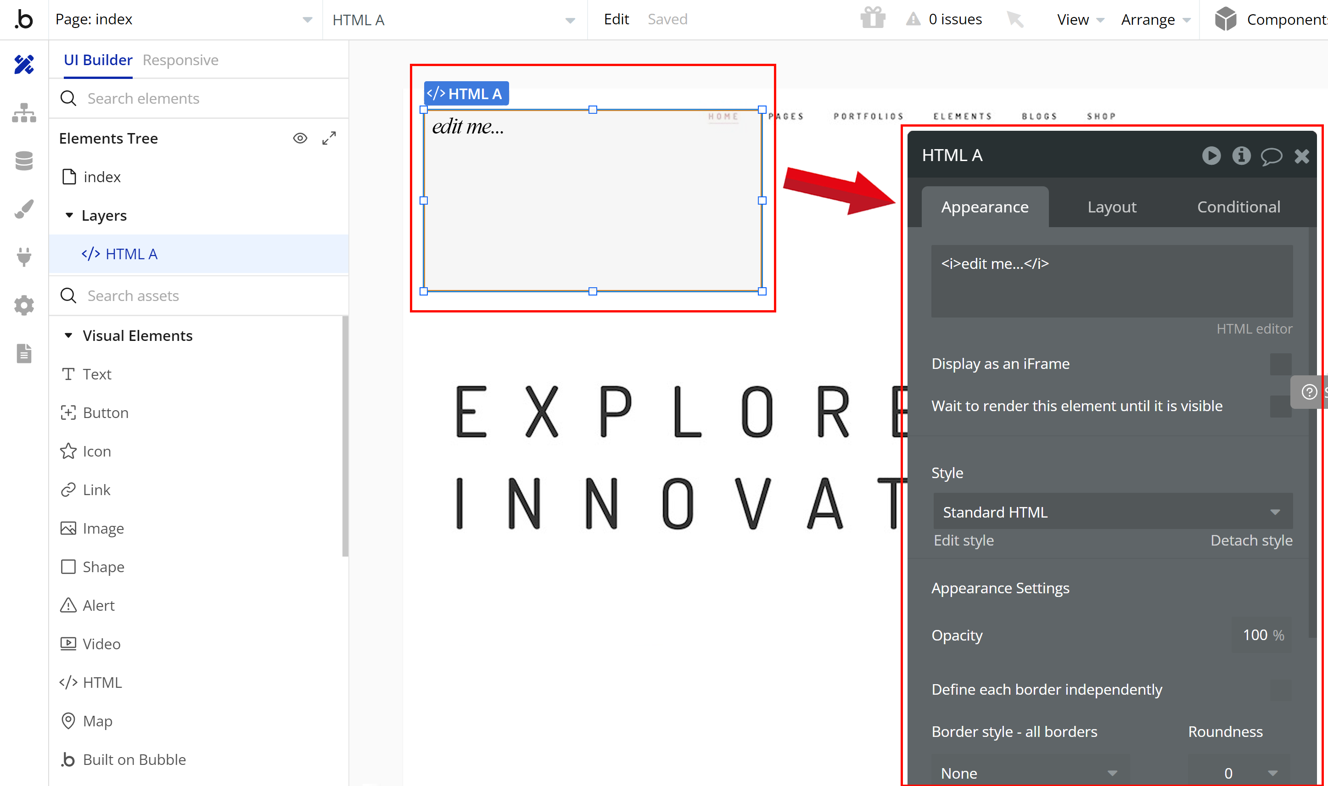Toggle visibility eye icon on Elements Tree
1328x786 pixels.
tap(299, 139)
